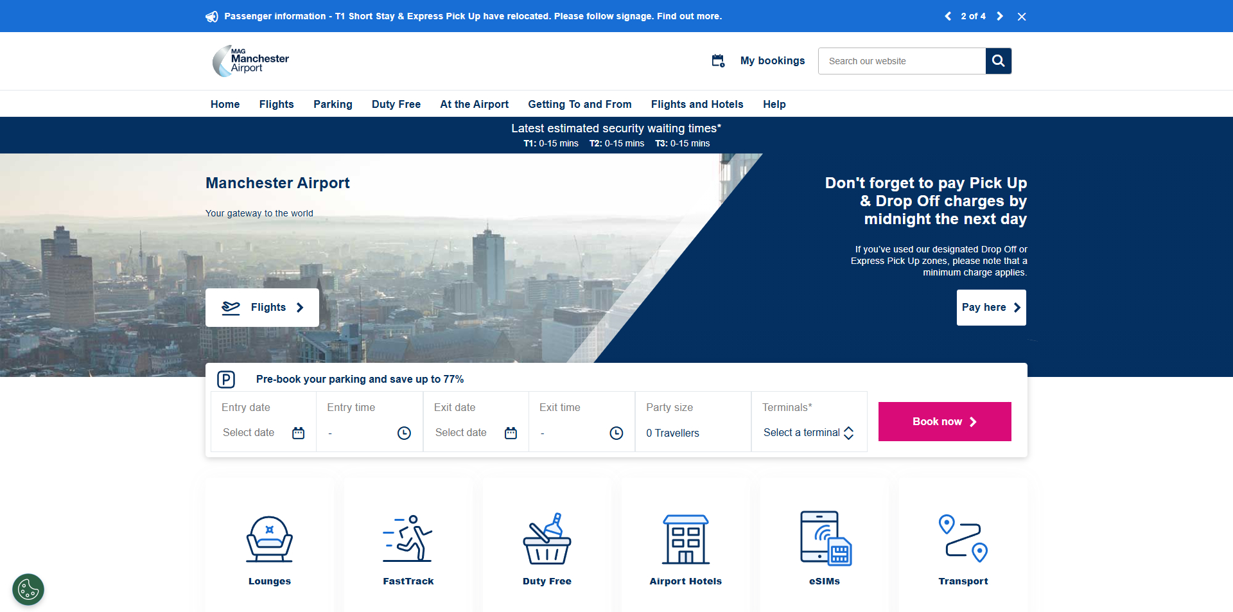Go back to the previous banner announcement
This screenshot has height=612, width=1233.
(948, 16)
